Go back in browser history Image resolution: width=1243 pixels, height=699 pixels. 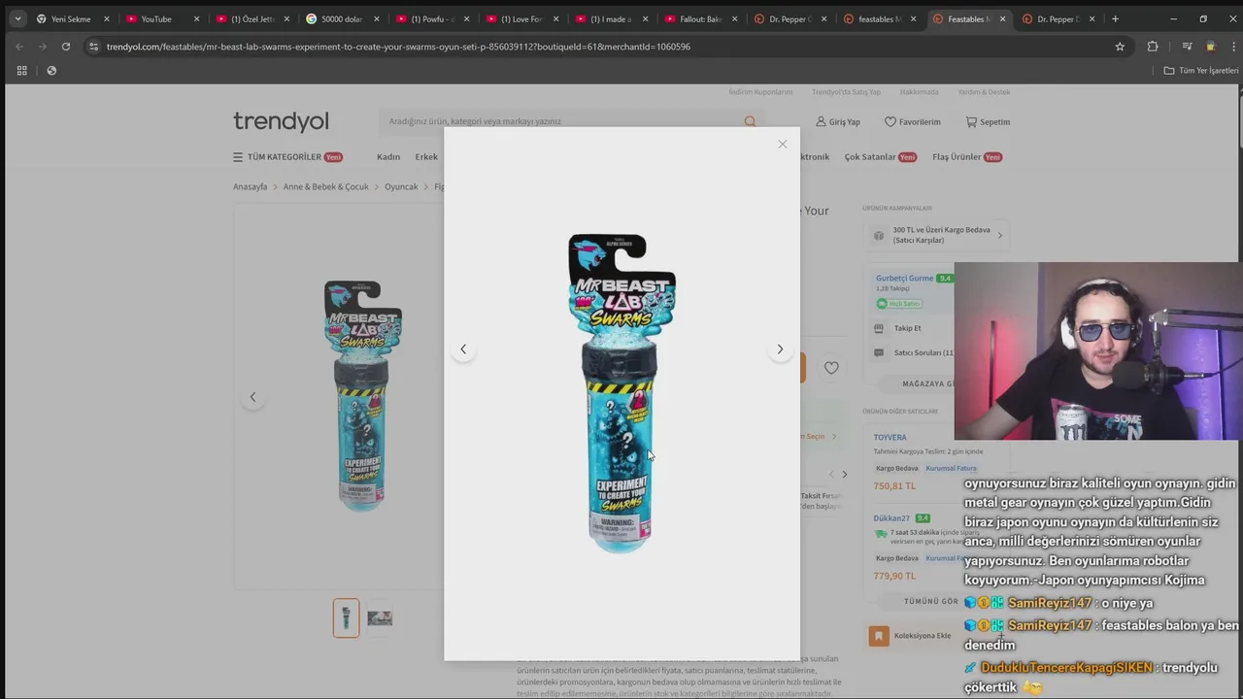coord(18,47)
